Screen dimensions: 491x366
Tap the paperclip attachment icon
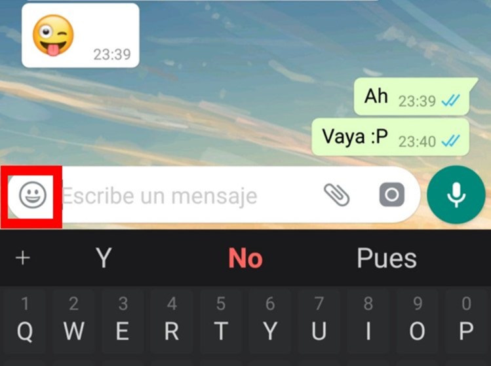337,195
